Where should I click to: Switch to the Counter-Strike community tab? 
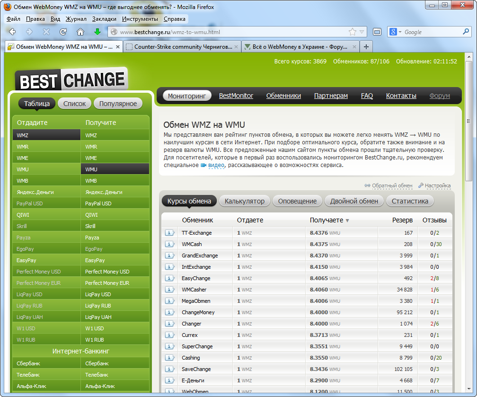click(182, 46)
